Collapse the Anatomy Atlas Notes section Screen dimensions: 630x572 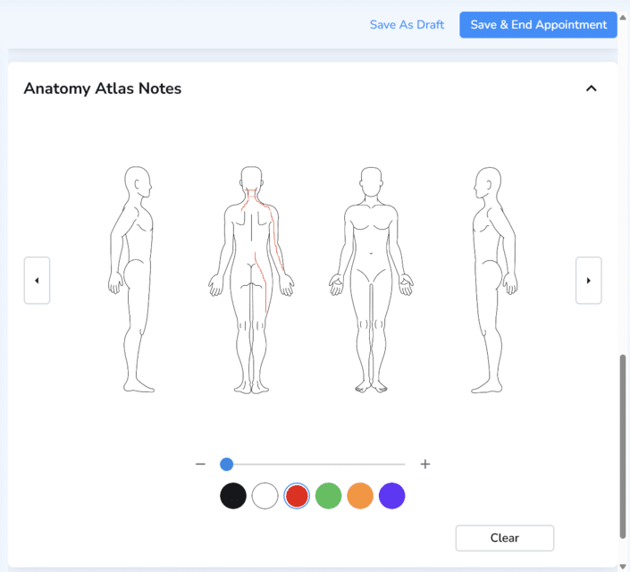click(x=591, y=88)
